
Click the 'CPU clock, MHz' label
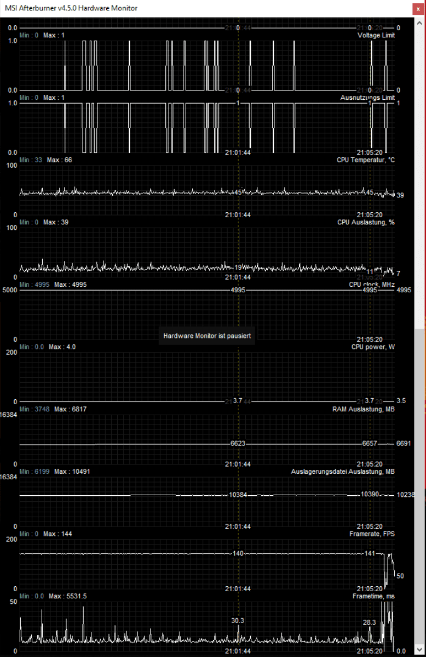pyautogui.click(x=372, y=285)
